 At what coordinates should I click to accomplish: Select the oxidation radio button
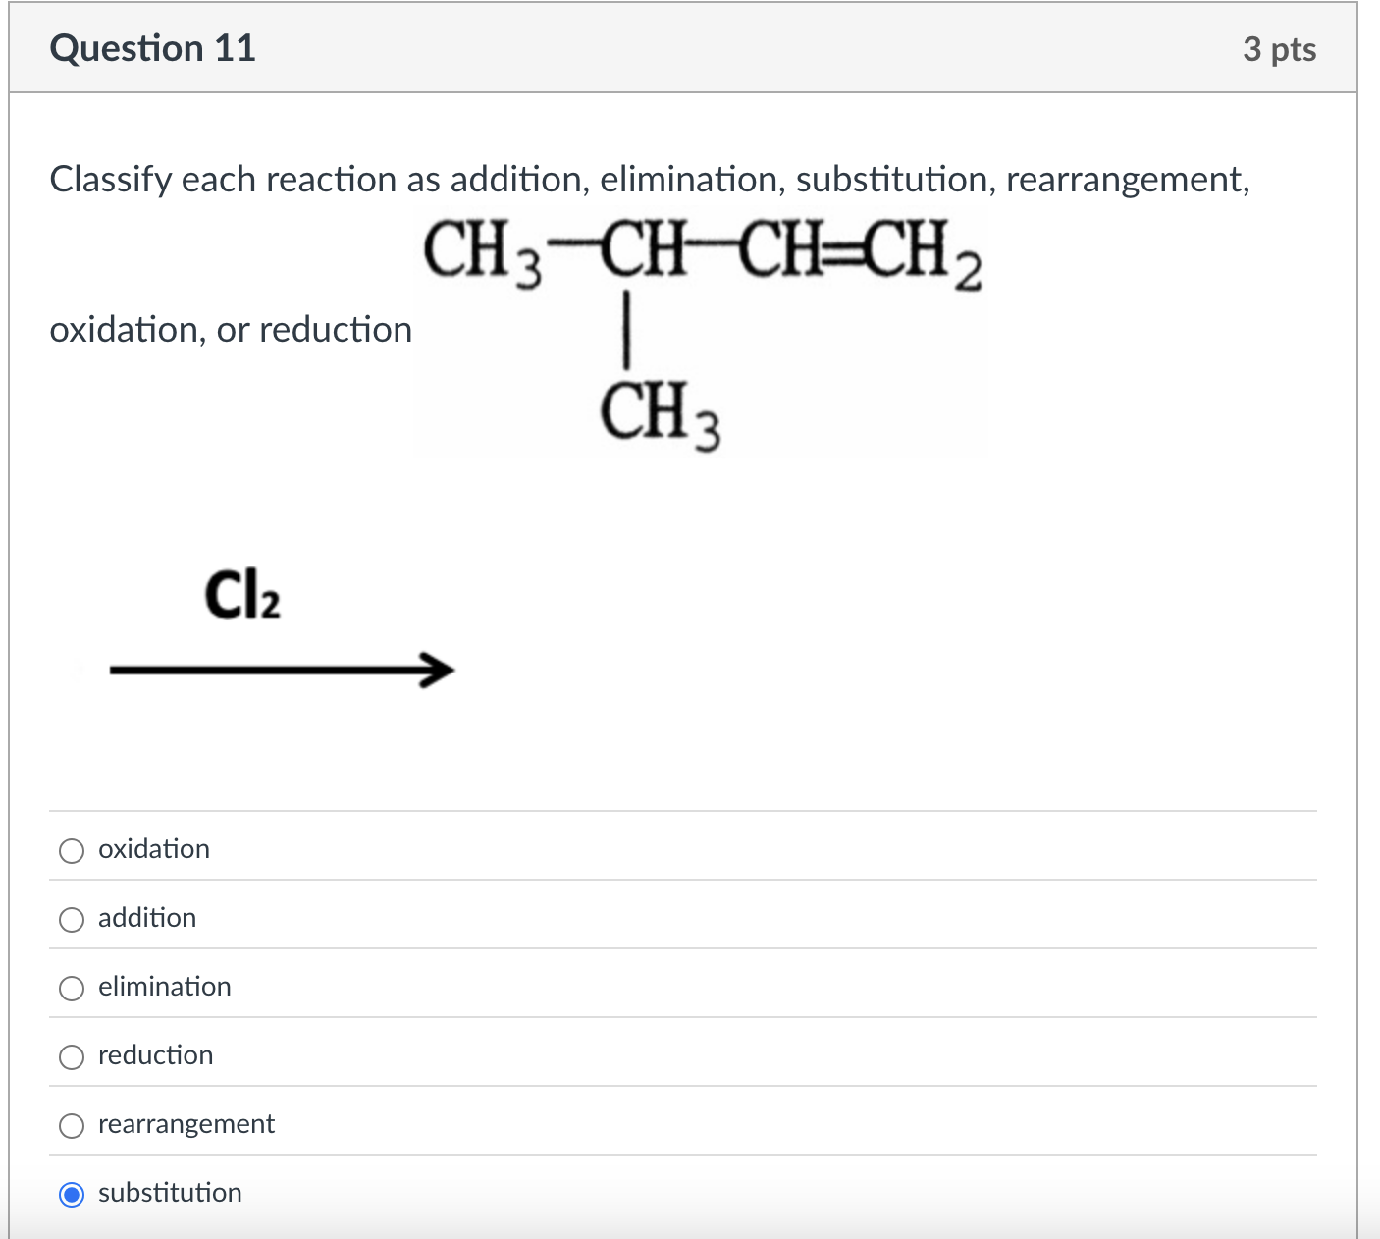[x=71, y=851]
